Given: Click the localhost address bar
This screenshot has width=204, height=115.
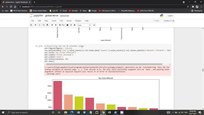Looking at the screenshot, I should pos(103,7).
